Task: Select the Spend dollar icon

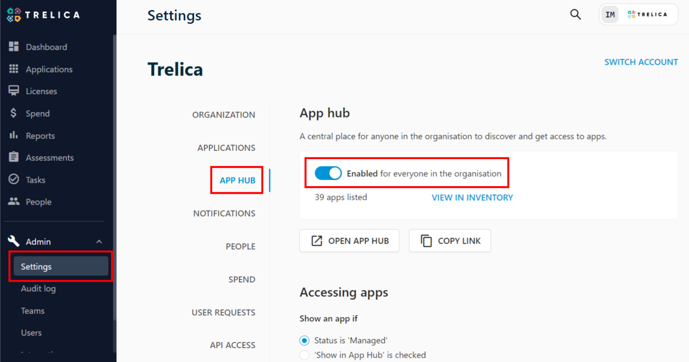Action: pyautogui.click(x=14, y=113)
